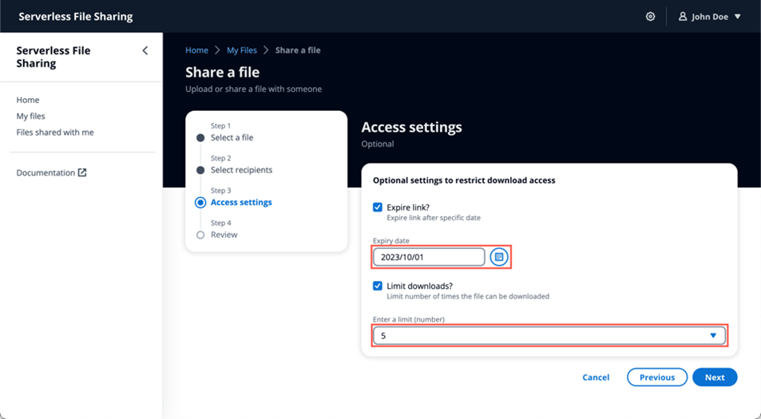Image resolution: width=761 pixels, height=419 pixels.
Task: Click the Expire link after specific date text
Action: tap(434, 218)
